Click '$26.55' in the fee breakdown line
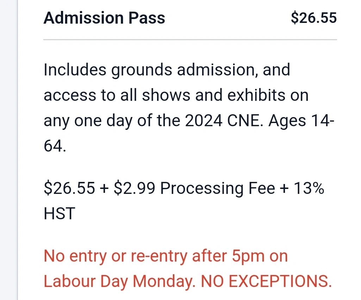The height and width of the screenshot is (300, 361). [69, 189]
